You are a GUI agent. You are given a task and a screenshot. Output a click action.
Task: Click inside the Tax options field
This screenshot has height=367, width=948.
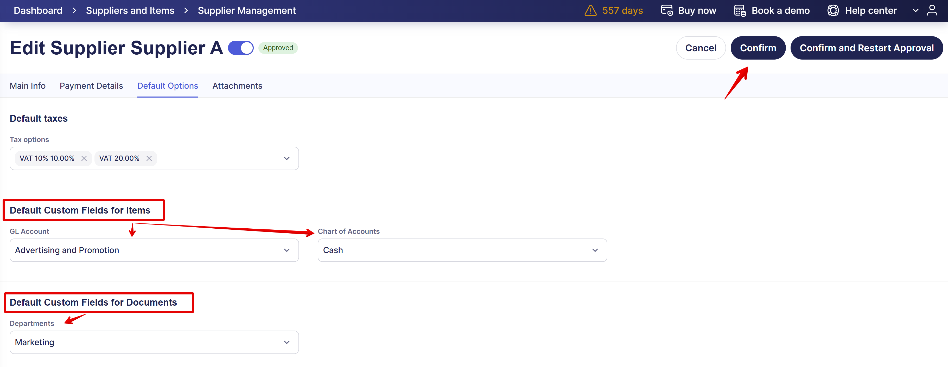coord(154,158)
